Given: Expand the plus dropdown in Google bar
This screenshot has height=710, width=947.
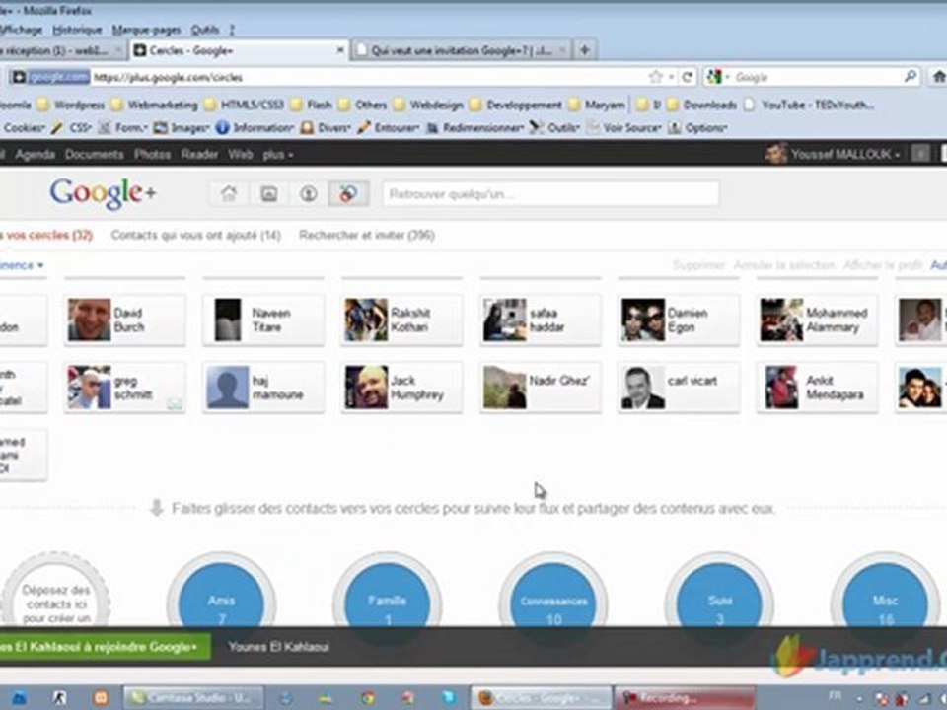Looking at the screenshot, I should (x=278, y=155).
